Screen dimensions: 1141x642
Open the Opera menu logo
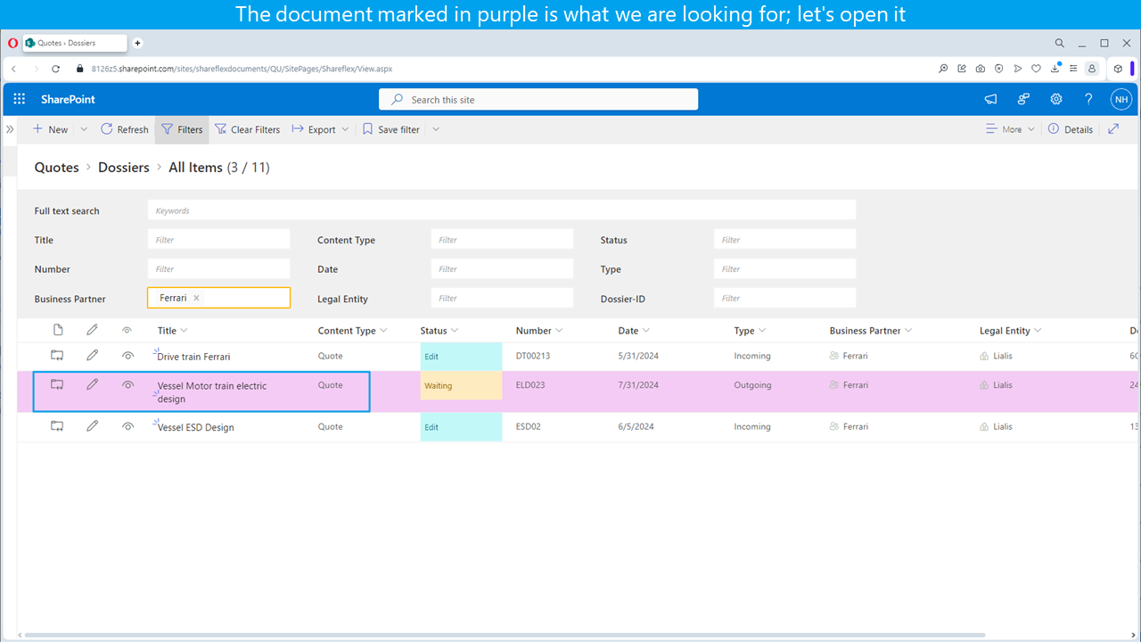coord(12,43)
